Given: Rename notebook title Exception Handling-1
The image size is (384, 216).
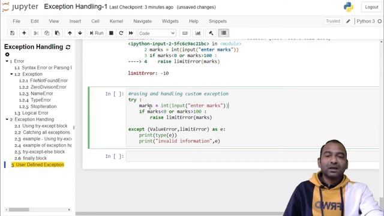Looking at the screenshot, I should click(x=76, y=7).
